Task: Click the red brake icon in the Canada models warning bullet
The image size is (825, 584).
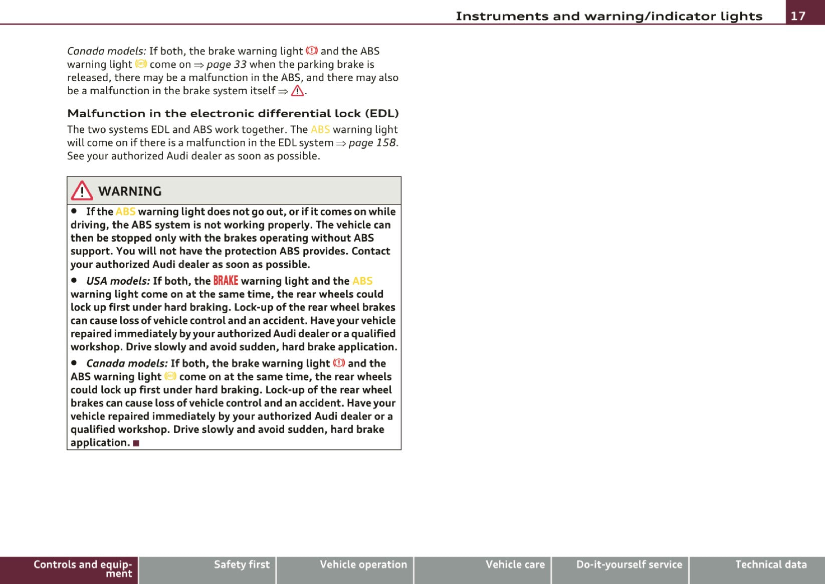Action: coord(339,363)
